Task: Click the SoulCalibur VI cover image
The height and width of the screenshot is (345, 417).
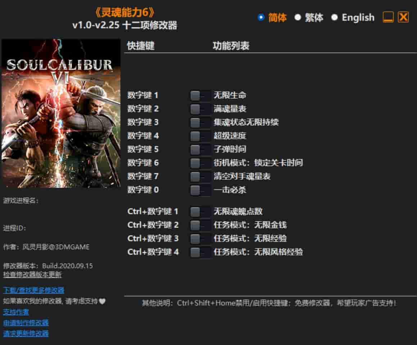Action: (61, 113)
